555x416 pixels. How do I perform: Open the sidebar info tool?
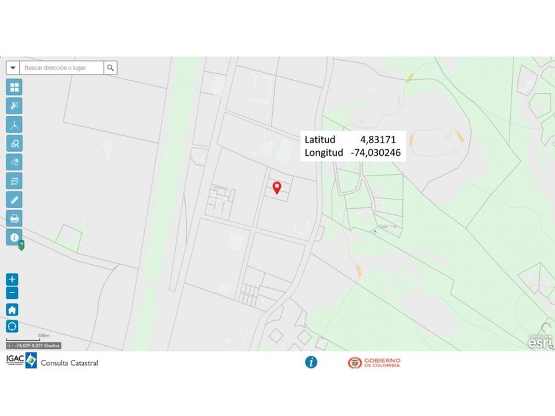coord(14,237)
